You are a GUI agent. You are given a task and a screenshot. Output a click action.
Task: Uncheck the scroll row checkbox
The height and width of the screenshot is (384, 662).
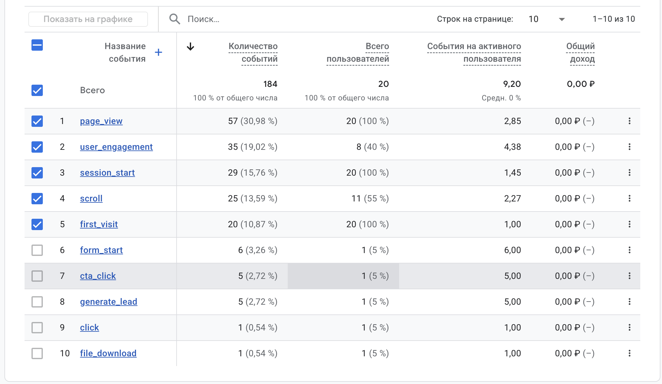[x=37, y=199]
